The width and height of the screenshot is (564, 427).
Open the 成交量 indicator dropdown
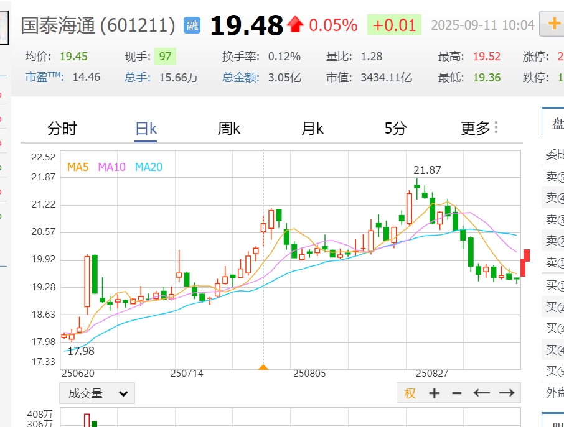97,393
